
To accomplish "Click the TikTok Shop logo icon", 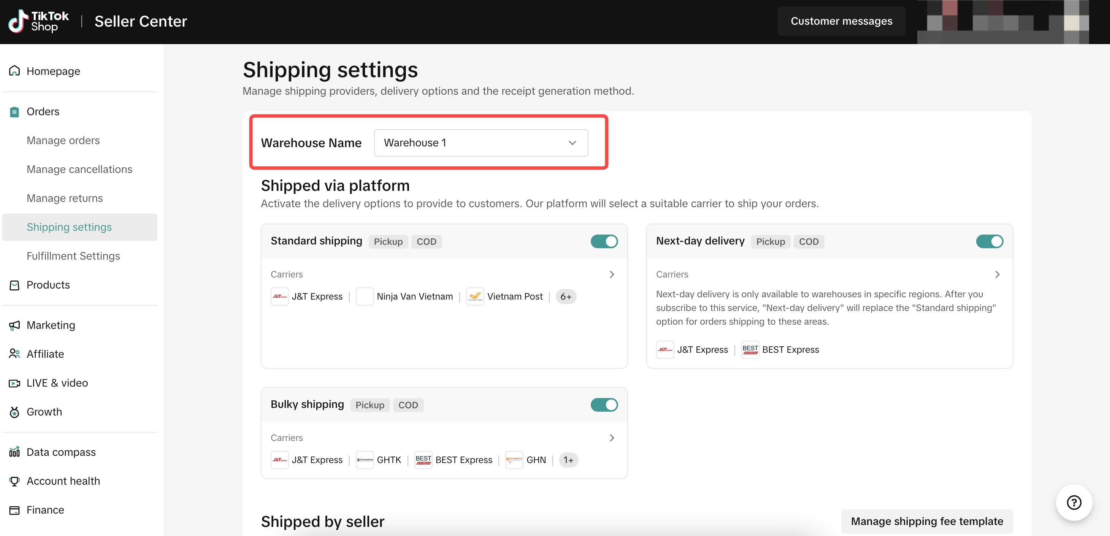I will (18, 22).
